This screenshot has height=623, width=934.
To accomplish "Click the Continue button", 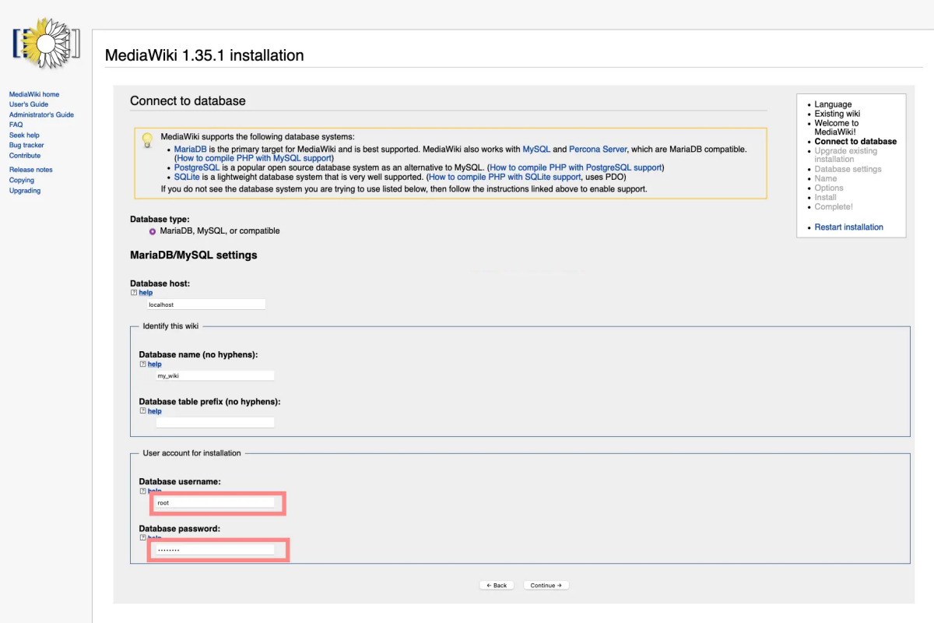I will 546,586.
